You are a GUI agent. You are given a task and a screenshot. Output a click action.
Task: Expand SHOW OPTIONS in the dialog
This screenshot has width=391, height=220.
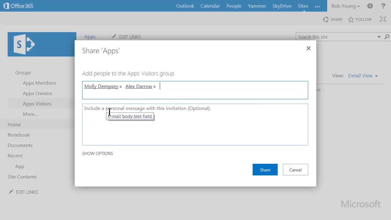click(x=97, y=153)
